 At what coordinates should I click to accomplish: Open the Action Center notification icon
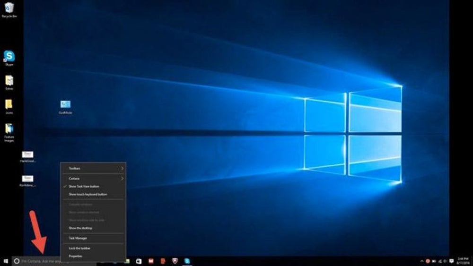tap(452, 261)
